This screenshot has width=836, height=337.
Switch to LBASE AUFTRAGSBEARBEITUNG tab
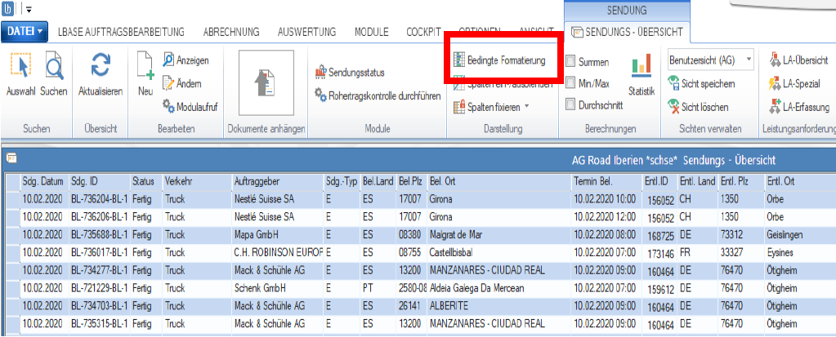click(121, 32)
